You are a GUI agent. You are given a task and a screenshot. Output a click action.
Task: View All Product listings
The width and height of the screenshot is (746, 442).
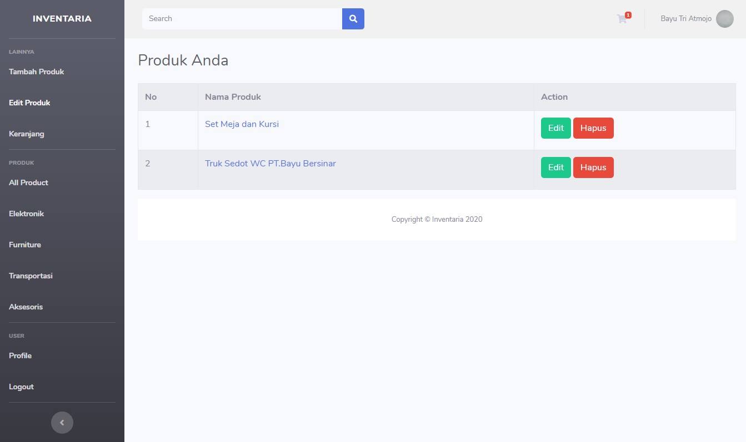coord(28,182)
